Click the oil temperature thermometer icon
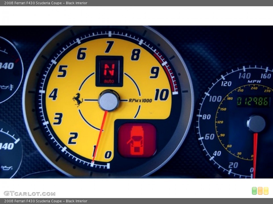Viewport: 273px width, 204px height. coord(7,87)
